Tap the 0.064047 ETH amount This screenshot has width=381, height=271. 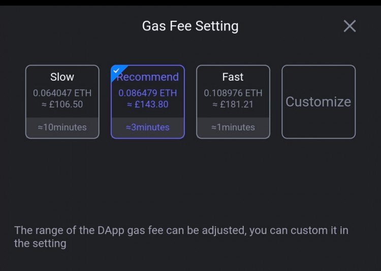pyautogui.click(x=62, y=93)
